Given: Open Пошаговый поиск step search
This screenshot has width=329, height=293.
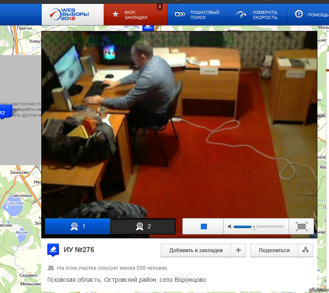Looking at the screenshot, I should point(197,15).
